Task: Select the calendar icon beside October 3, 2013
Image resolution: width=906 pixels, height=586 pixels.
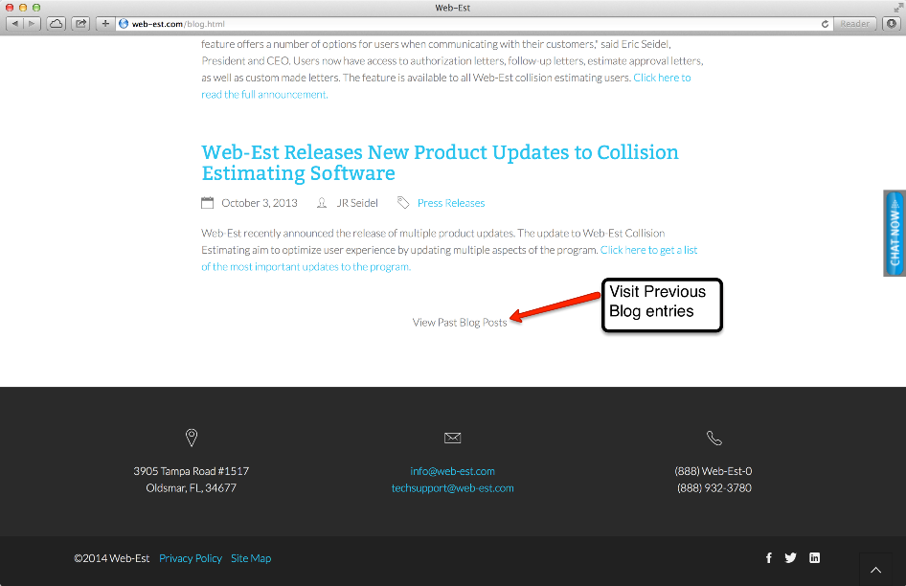Action: pos(208,203)
